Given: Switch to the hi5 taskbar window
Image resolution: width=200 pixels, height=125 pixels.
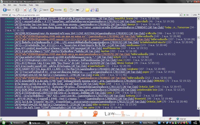Looking at the screenshot, I should tap(55, 123).
